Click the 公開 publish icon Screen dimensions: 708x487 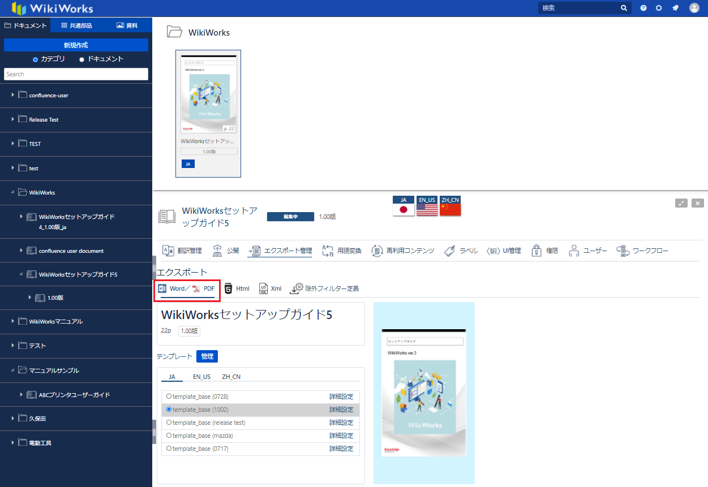point(217,251)
